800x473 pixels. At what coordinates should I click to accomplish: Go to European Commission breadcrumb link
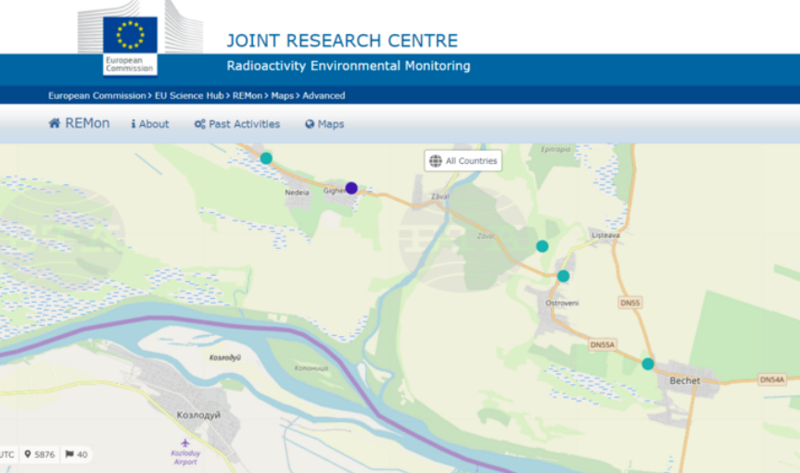pos(97,95)
